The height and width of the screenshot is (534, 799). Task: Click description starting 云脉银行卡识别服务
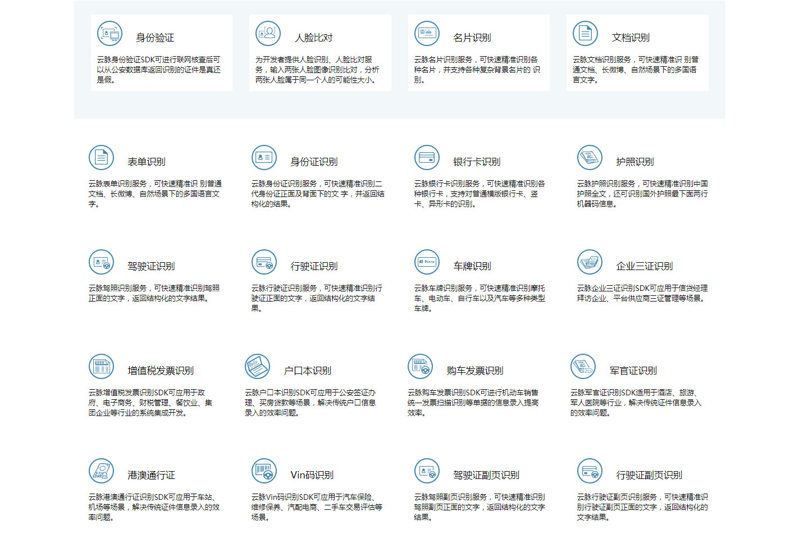click(480, 194)
